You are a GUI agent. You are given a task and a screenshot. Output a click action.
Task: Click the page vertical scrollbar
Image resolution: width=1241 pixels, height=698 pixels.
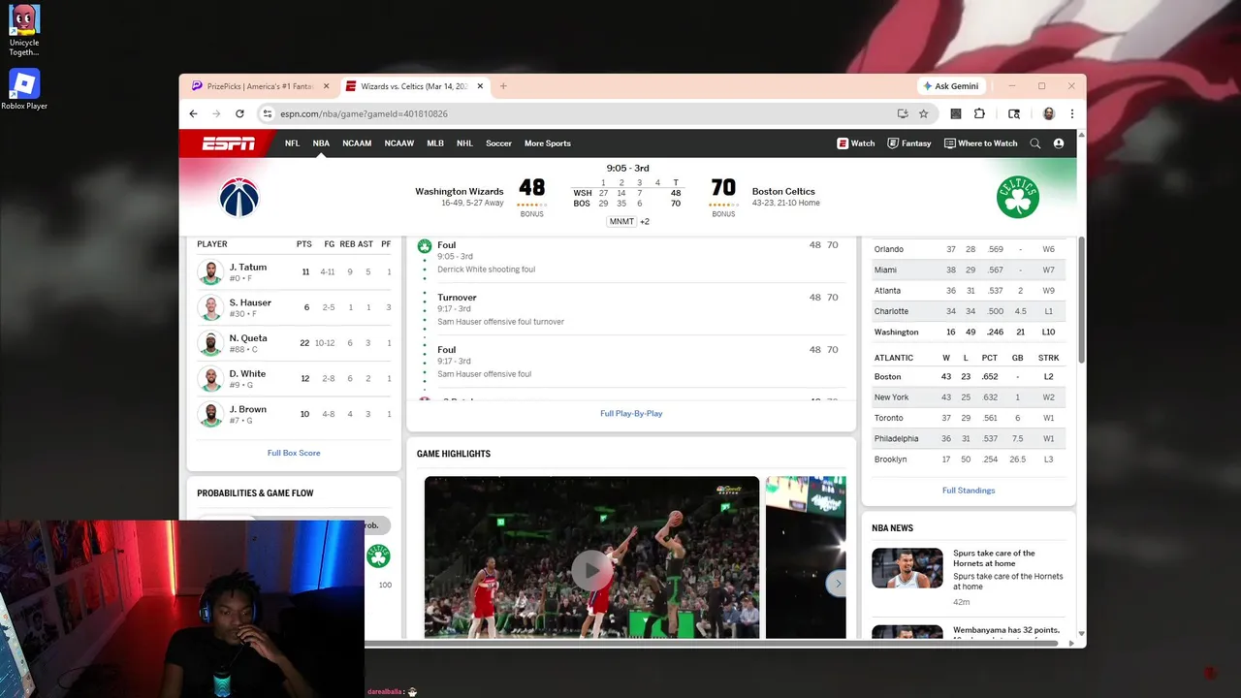(x=1082, y=299)
